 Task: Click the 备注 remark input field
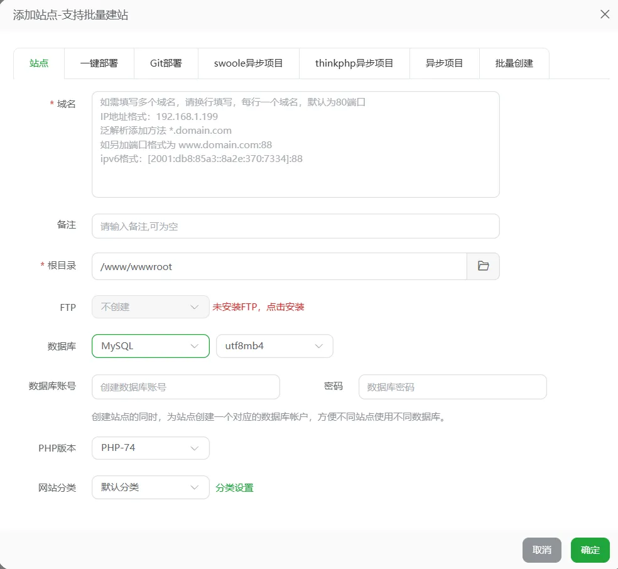click(x=296, y=226)
